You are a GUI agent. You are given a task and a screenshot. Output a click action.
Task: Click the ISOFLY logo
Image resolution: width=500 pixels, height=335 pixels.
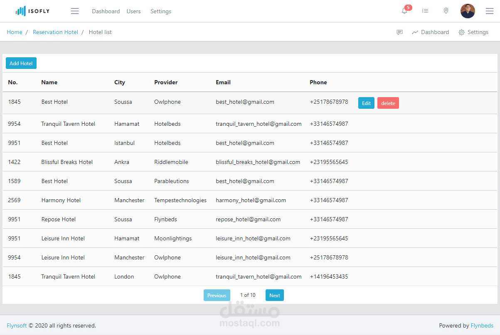tap(32, 11)
